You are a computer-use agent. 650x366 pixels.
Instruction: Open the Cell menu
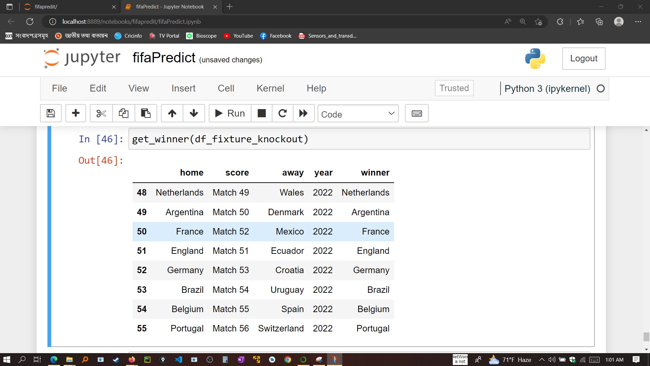(x=226, y=88)
